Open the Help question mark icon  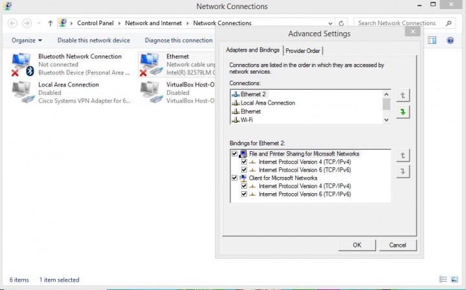[x=450, y=40]
